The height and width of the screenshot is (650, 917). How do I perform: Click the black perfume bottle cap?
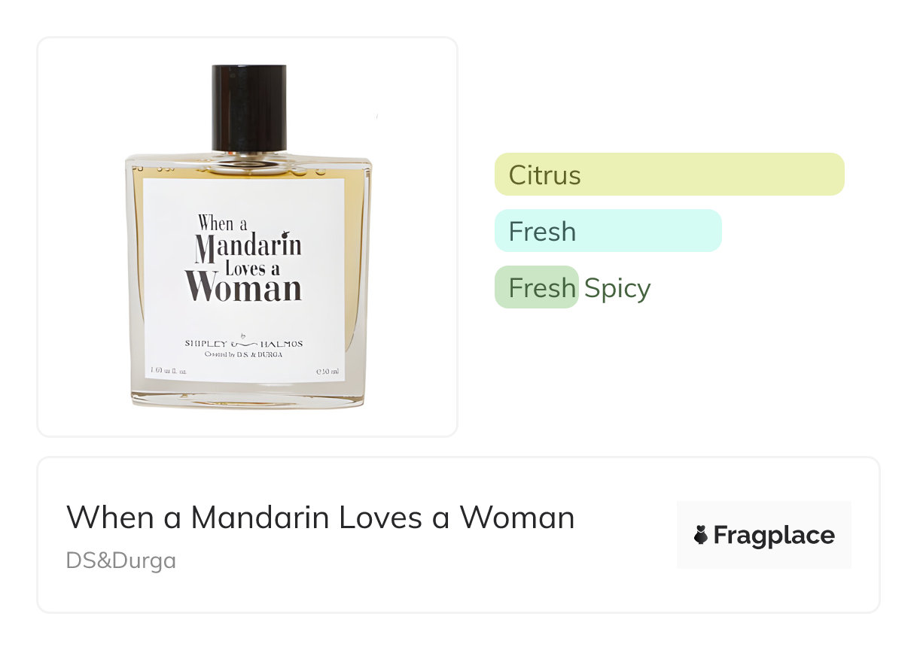pyautogui.click(x=249, y=108)
